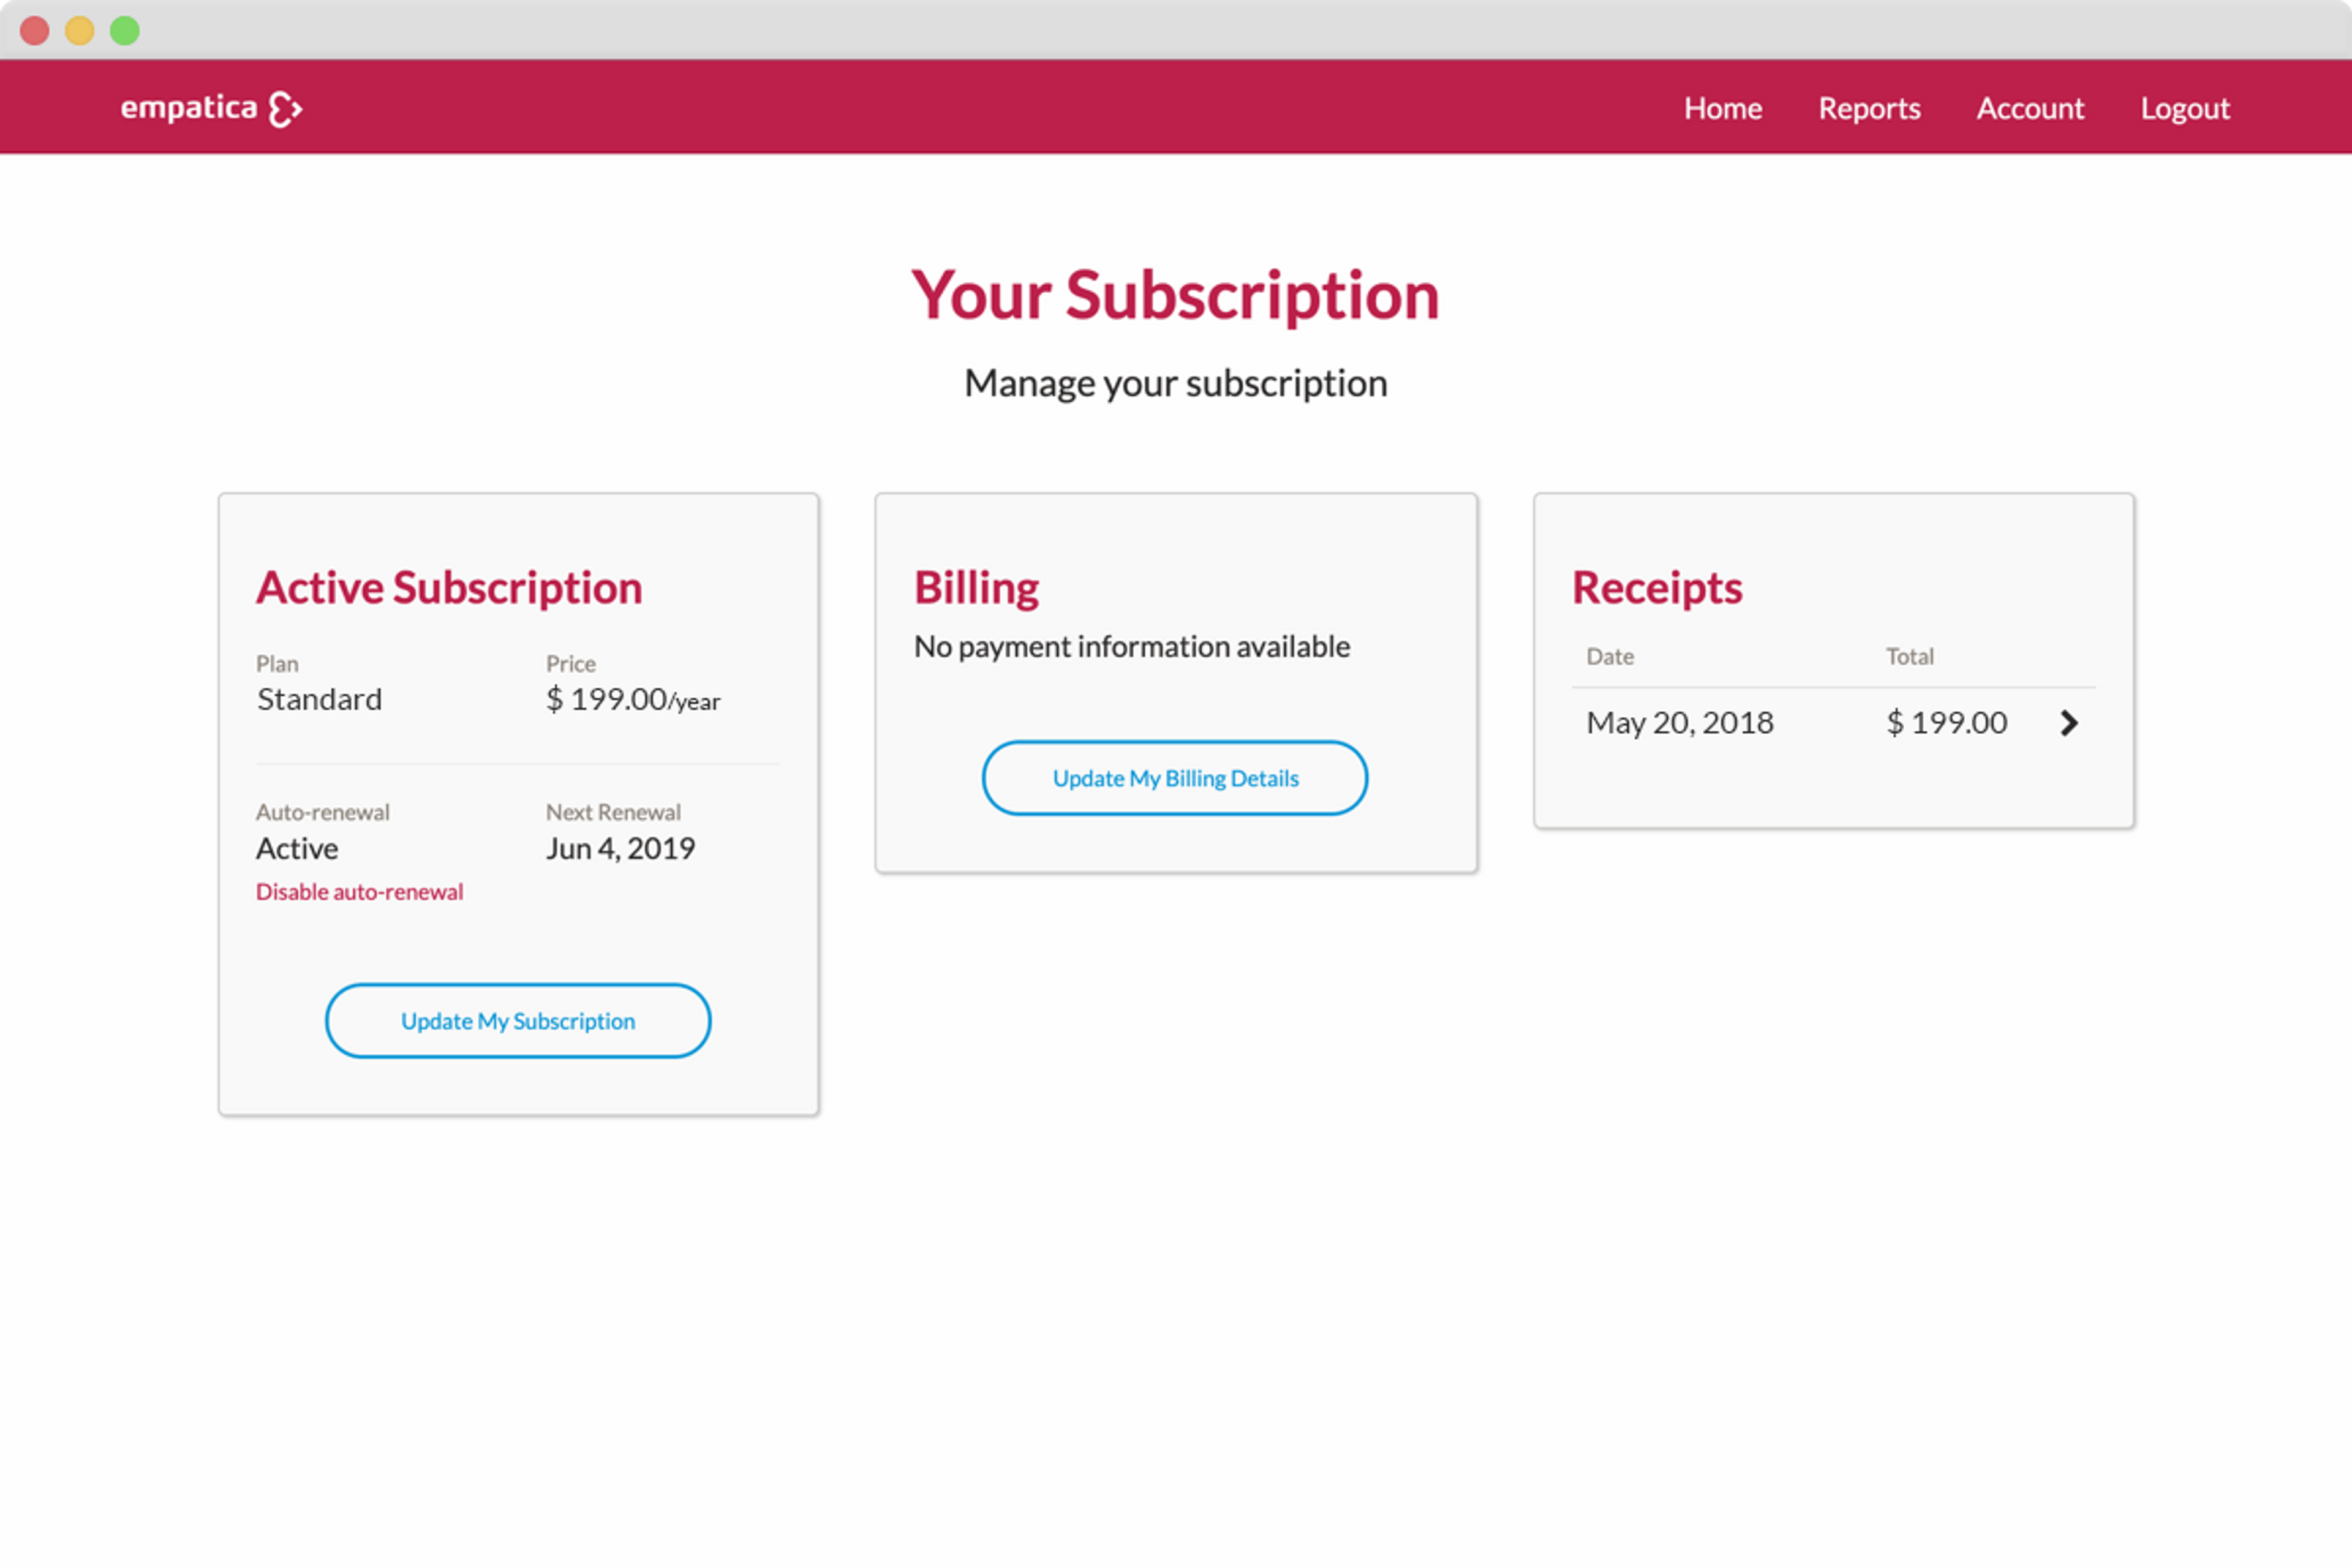2352x1568 pixels.
Task: Open the Home menu item
Action: pos(1722,108)
